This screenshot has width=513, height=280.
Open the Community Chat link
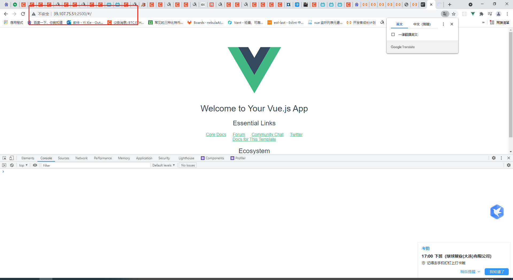267,135
